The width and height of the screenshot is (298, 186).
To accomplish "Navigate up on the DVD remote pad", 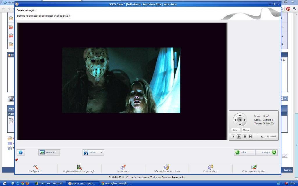I will click(240, 115).
